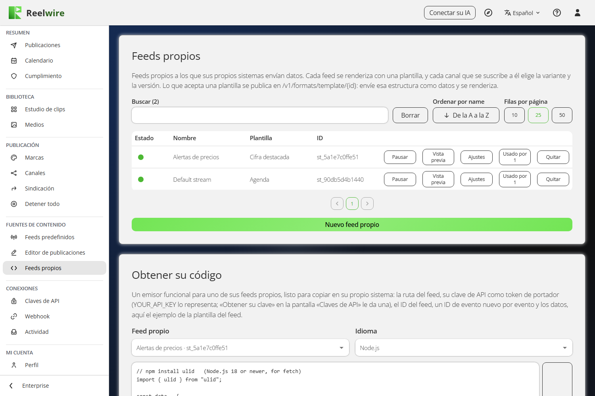Viewport: 595px width, 396px height.
Task: Open Feeds propios in the sidebar
Action: [x=54, y=268]
